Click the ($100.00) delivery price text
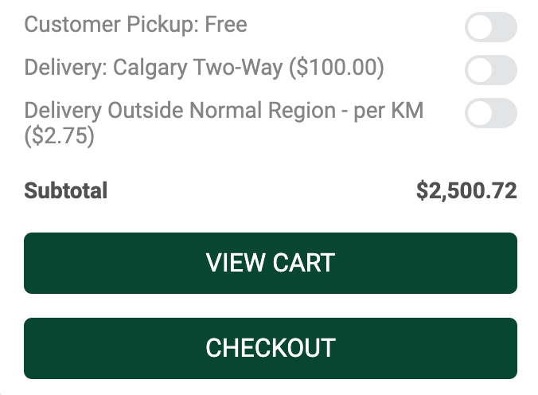Screen dimensions: 538x395 (x=337, y=68)
